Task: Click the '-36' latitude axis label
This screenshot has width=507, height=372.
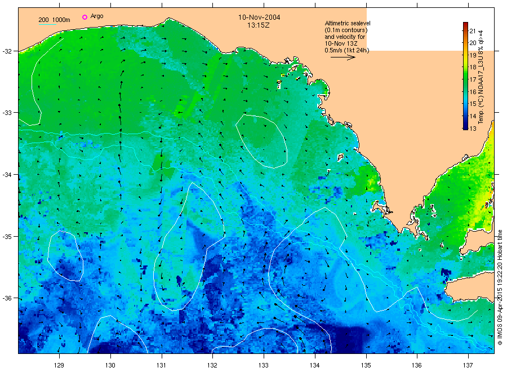Action: [x=7, y=298]
